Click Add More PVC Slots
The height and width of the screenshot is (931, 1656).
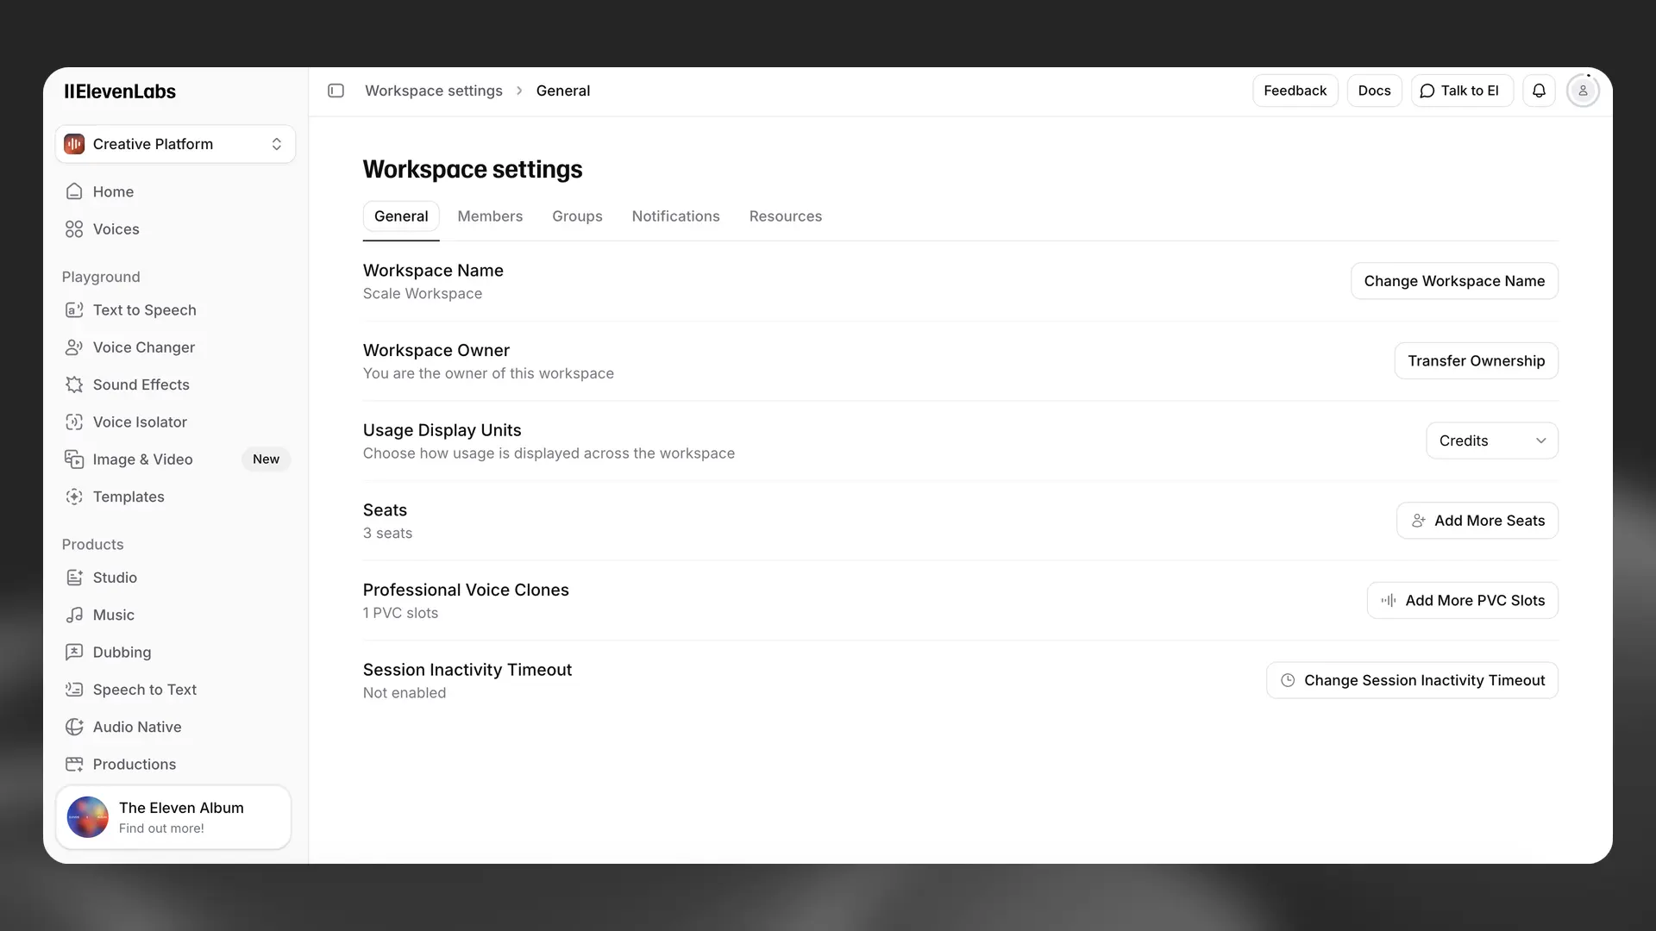coord(1462,601)
